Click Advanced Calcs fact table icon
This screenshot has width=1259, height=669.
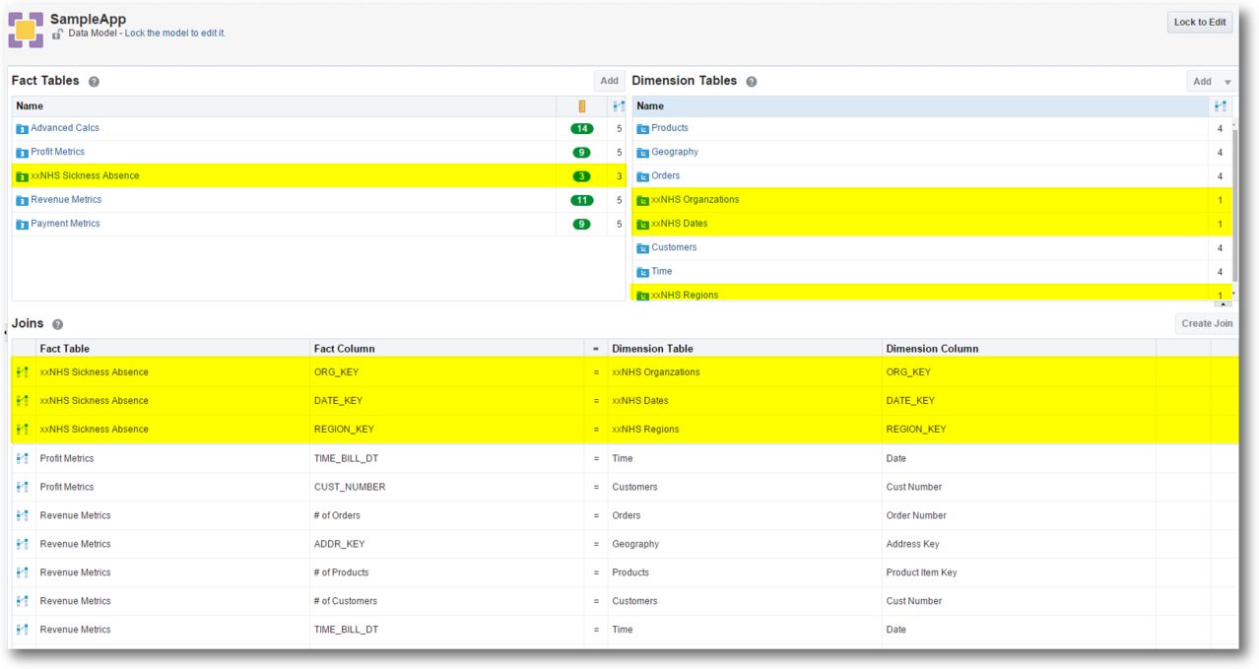(x=22, y=128)
